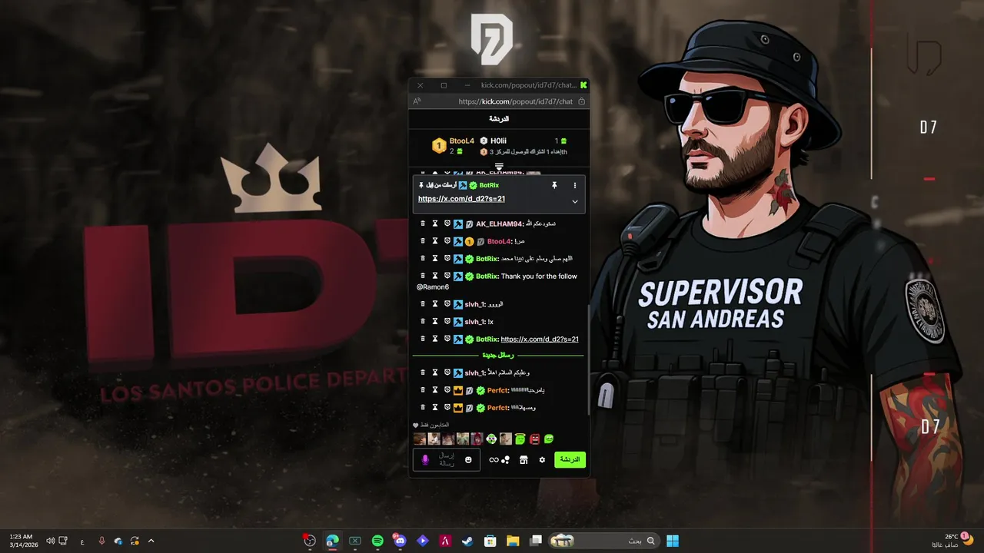The width and height of the screenshot is (984, 553).
Task: Select the red angry emote
Action: coord(534,439)
